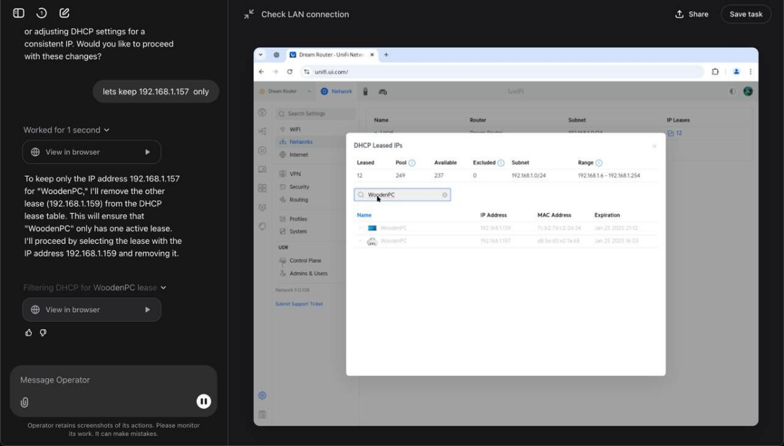Open Internet settings
784x446 pixels.
coord(299,155)
